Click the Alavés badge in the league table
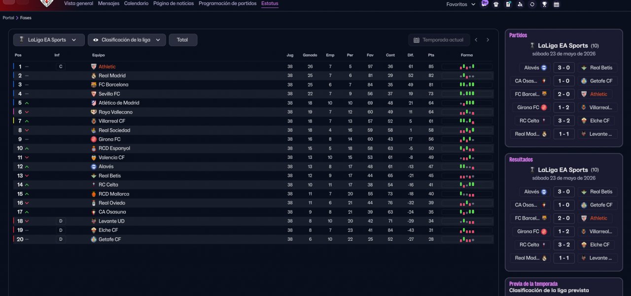The height and width of the screenshot is (296, 631). pyautogui.click(x=94, y=167)
